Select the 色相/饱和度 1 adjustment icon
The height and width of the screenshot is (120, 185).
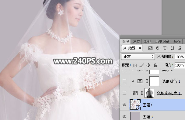click(x=135, y=93)
